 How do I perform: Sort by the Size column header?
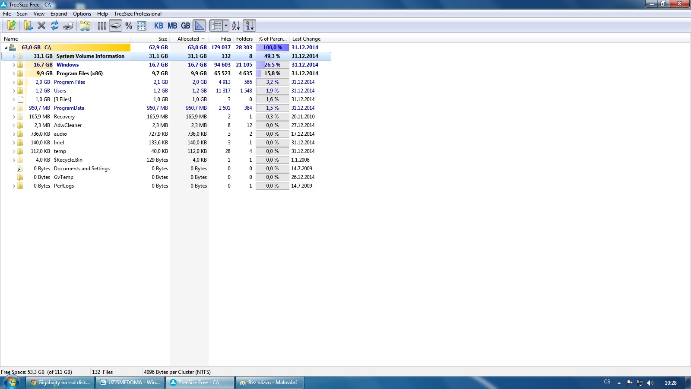pos(150,39)
